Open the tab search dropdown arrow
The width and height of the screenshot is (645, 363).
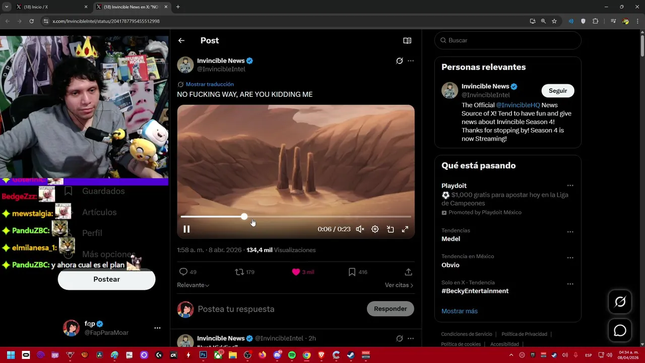7,7
